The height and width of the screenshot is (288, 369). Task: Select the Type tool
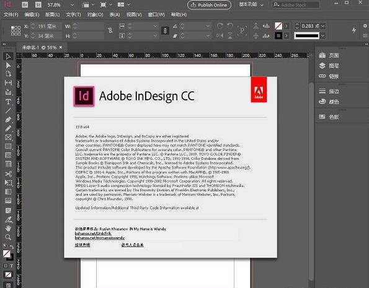[8, 102]
